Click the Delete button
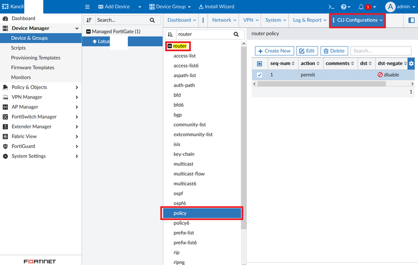 click(x=334, y=51)
